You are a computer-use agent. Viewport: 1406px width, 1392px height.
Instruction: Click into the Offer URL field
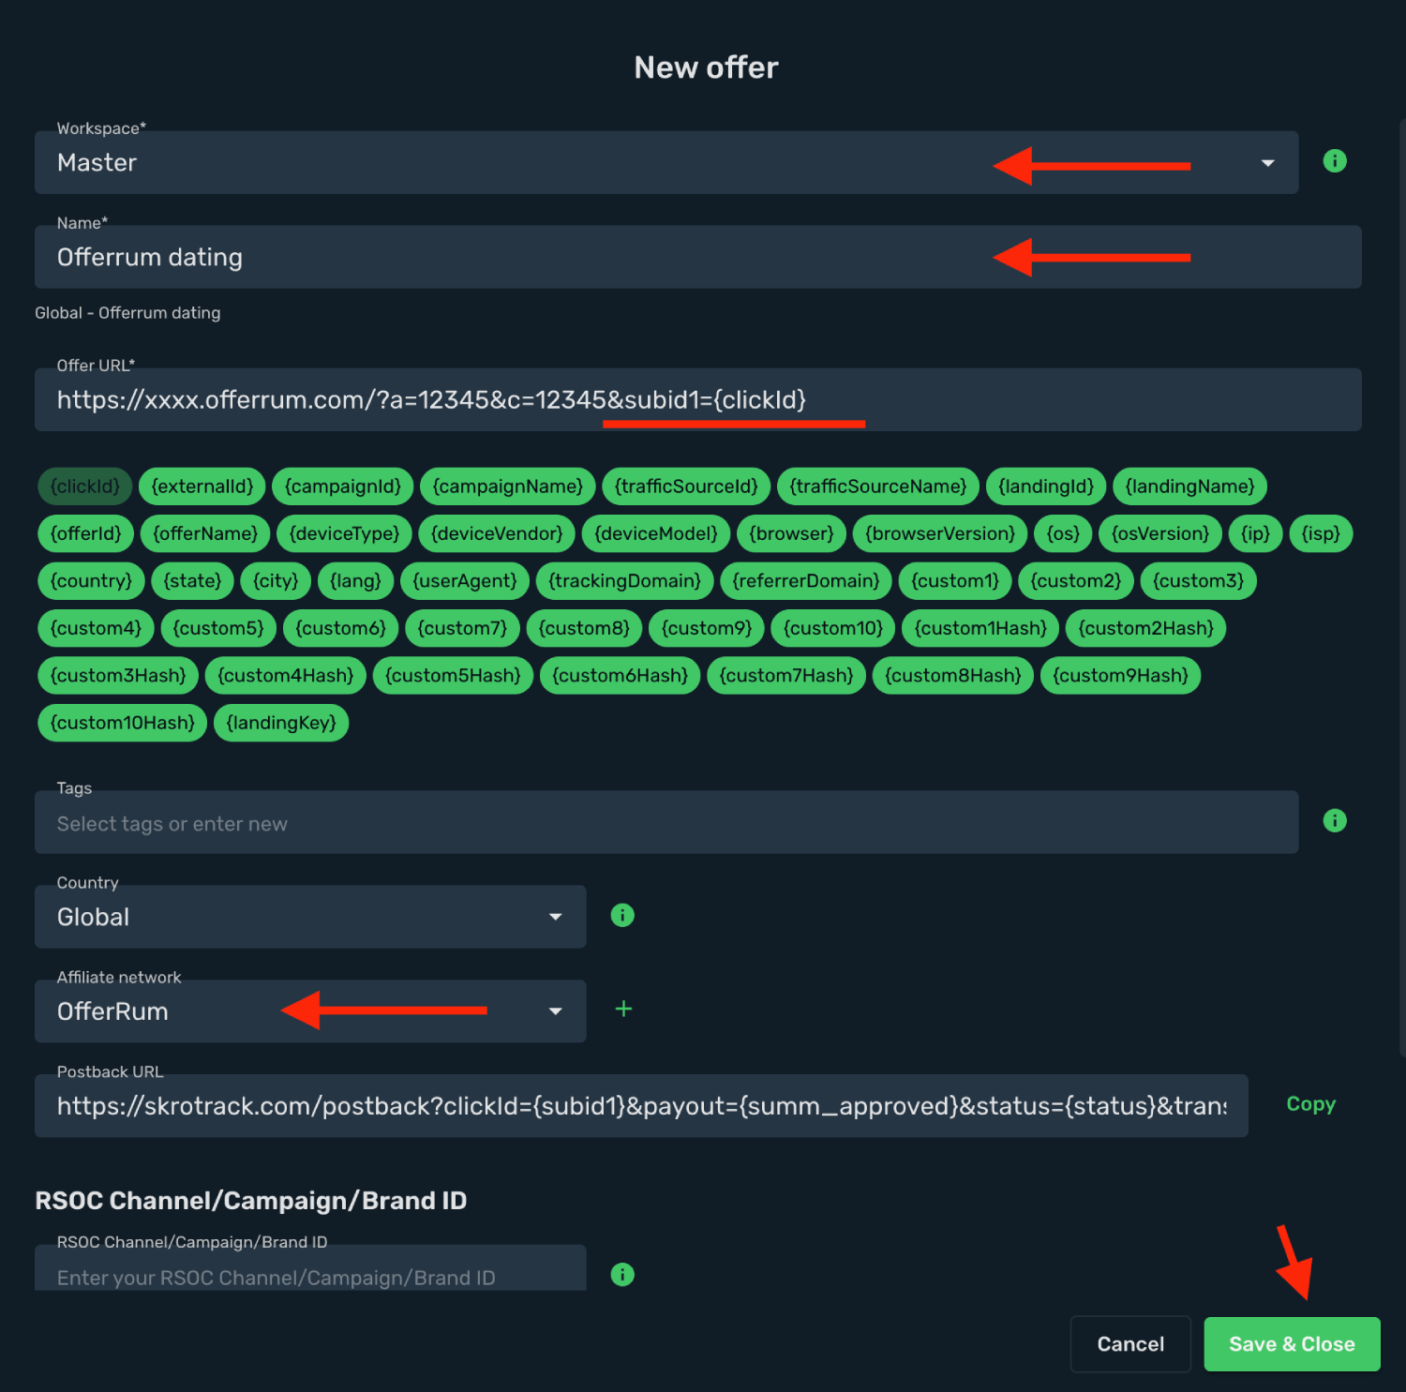coord(698,400)
